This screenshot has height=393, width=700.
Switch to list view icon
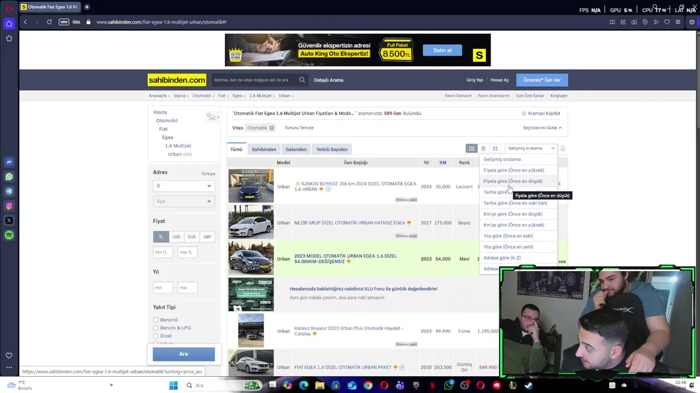tap(483, 148)
